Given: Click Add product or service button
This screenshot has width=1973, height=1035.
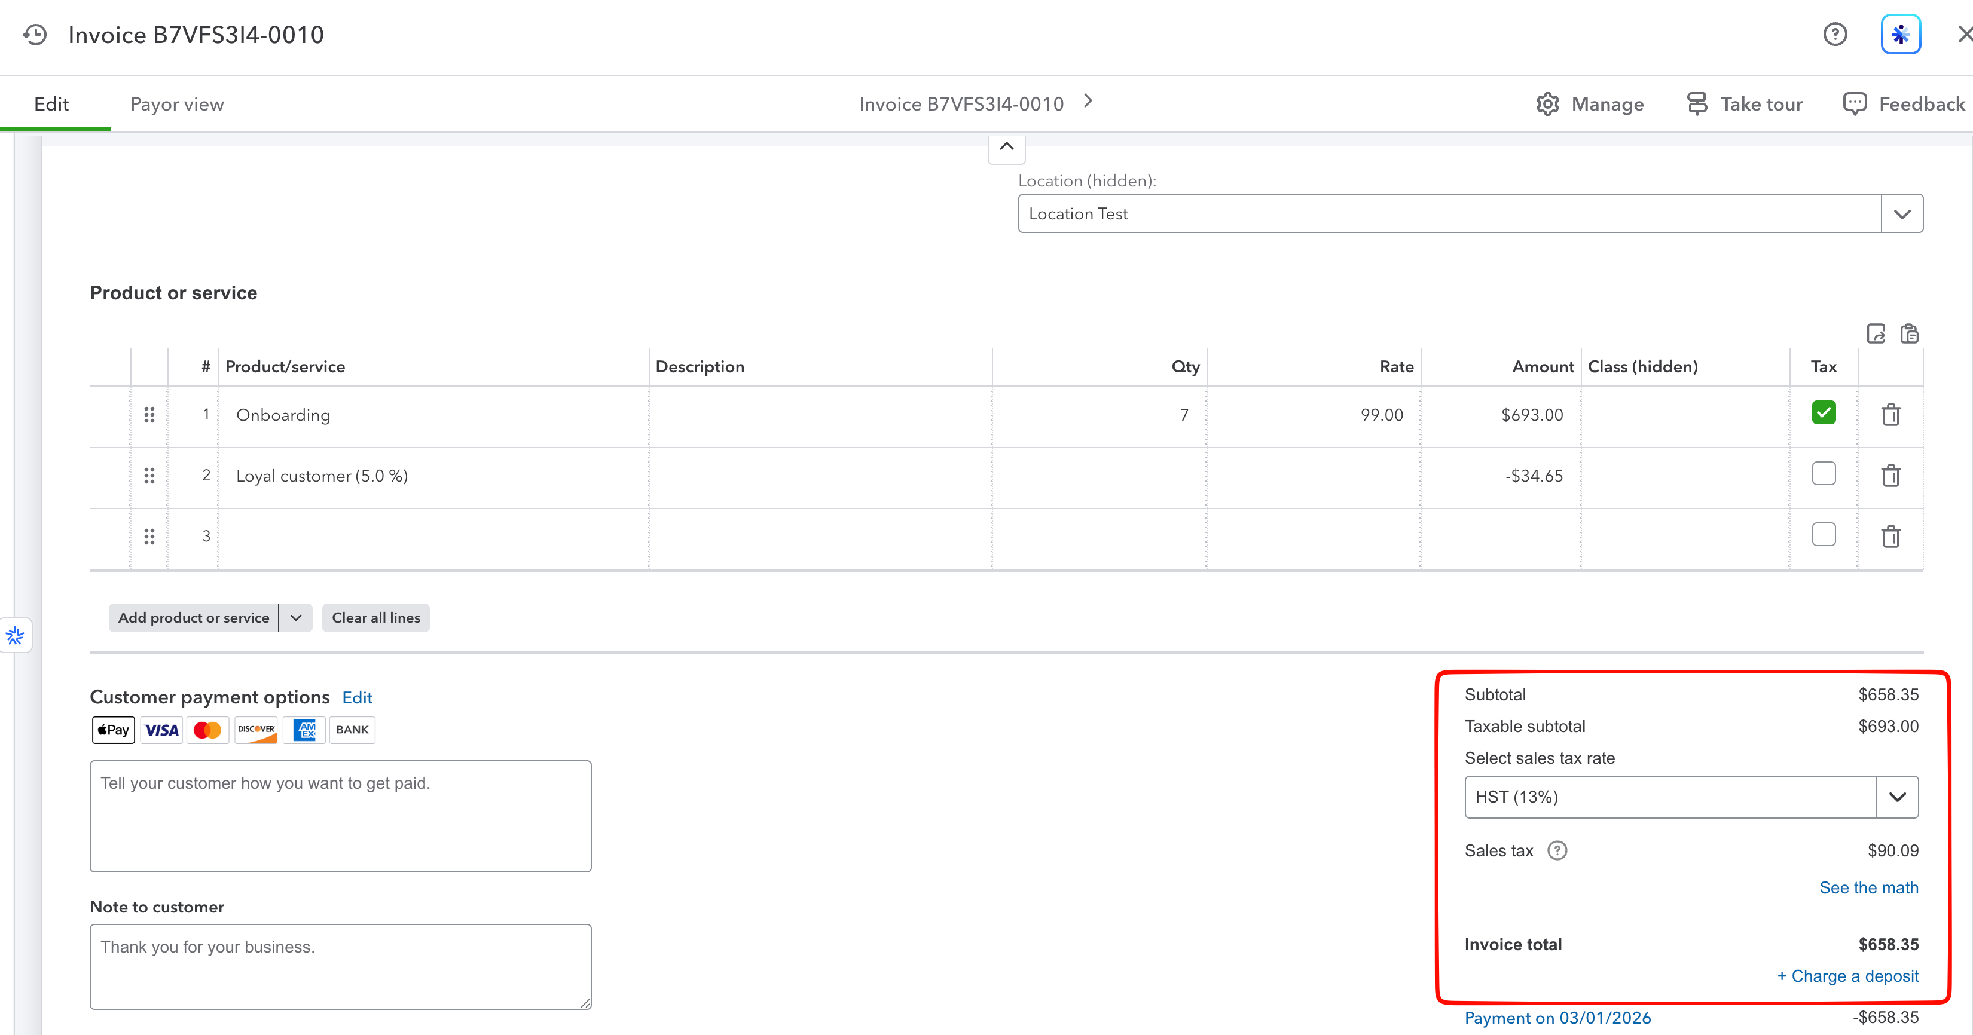Looking at the screenshot, I should pos(194,618).
